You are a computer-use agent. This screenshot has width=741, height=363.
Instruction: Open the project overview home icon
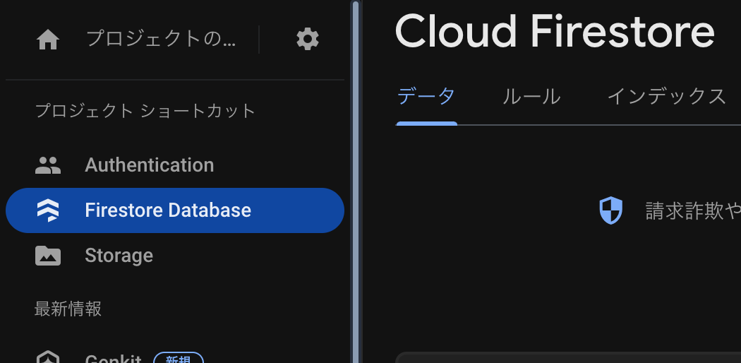point(48,40)
